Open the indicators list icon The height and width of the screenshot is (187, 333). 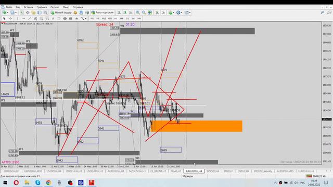click(x=170, y=12)
